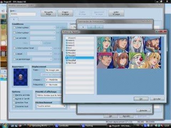
Task: Switch to tab 3 in commands window
Action: [x=99, y=27]
